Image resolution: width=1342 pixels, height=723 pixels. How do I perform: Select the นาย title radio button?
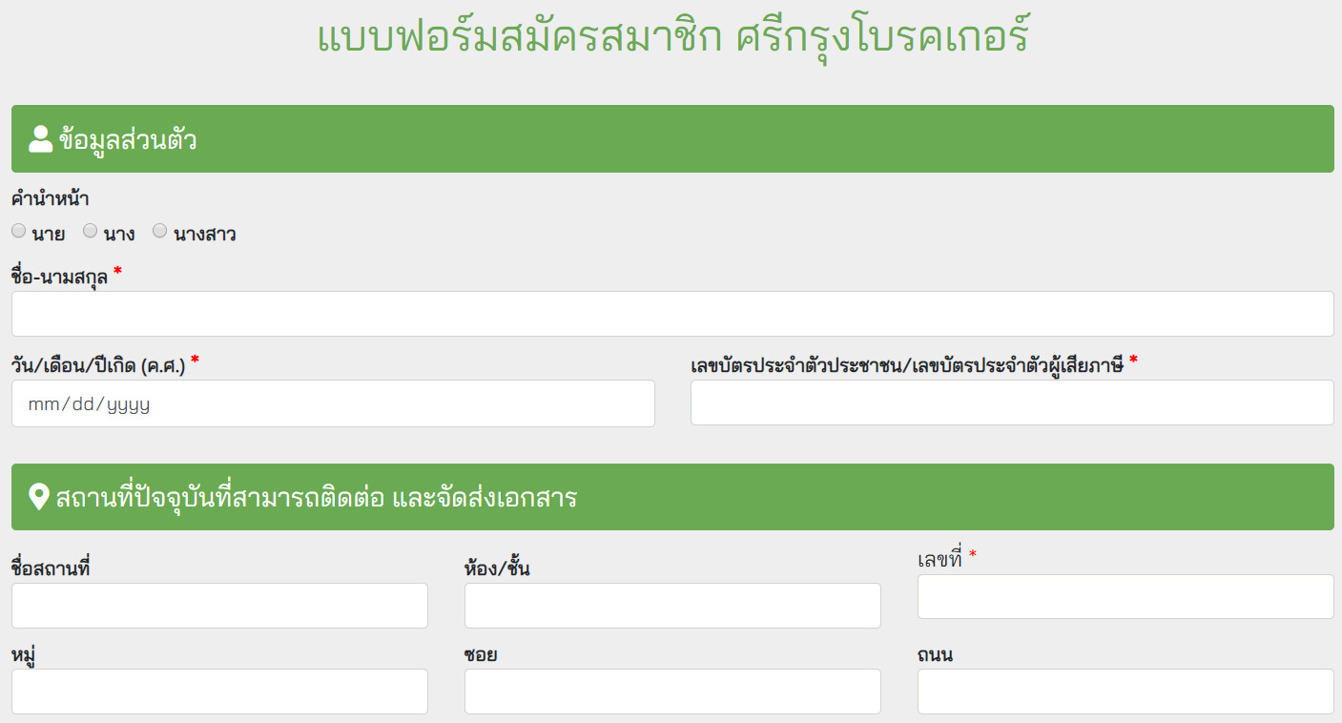(x=19, y=231)
